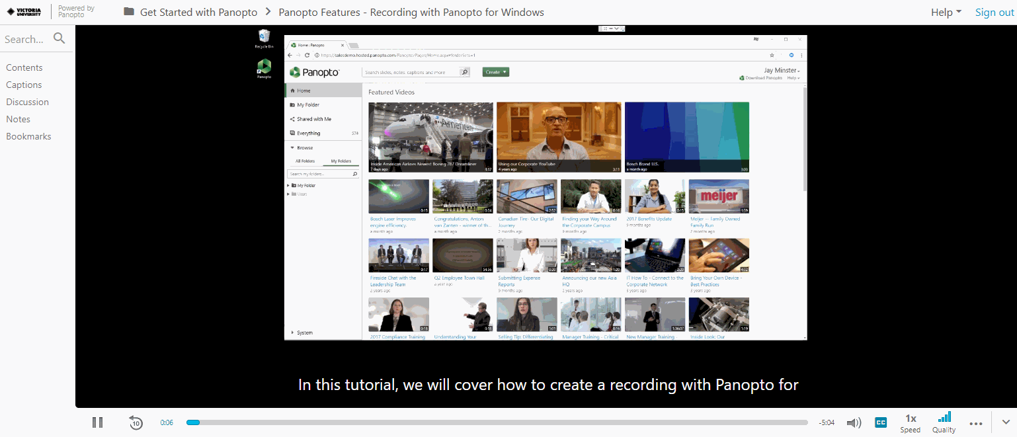The height and width of the screenshot is (437, 1017).
Task: Expand the Help dropdown menu
Action: 946,13
